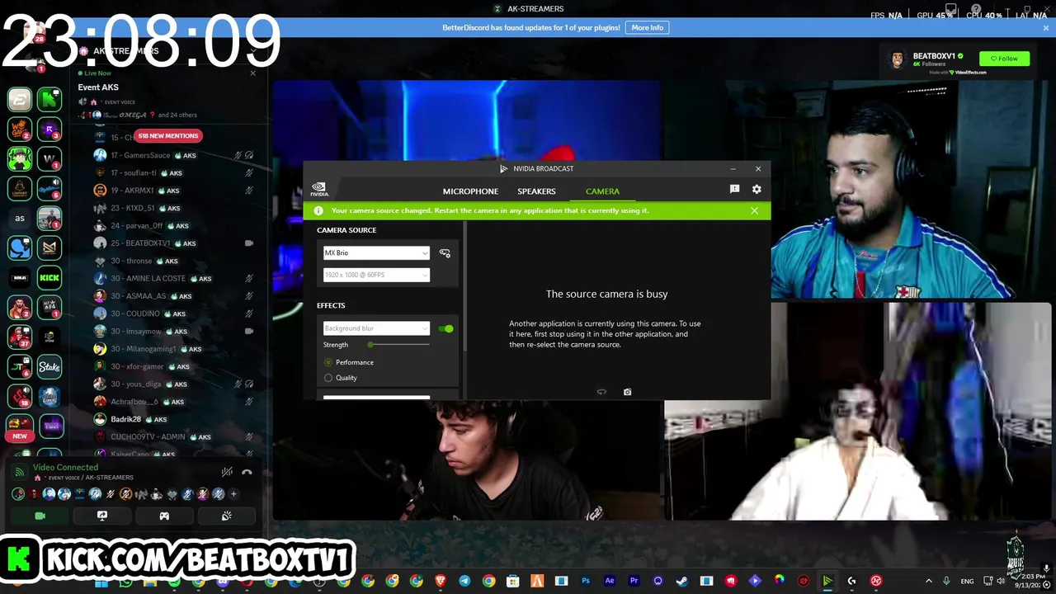Switch to the SPEAKERS tab

click(536, 191)
